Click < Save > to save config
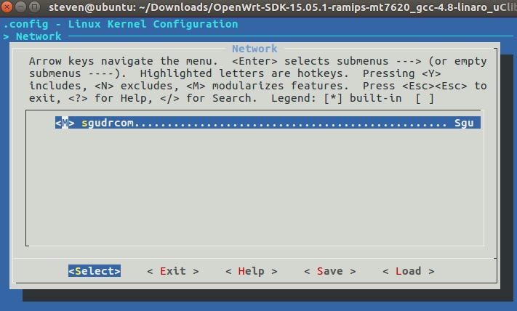This screenshot has height=311, width=517. (x=329, y=271)
